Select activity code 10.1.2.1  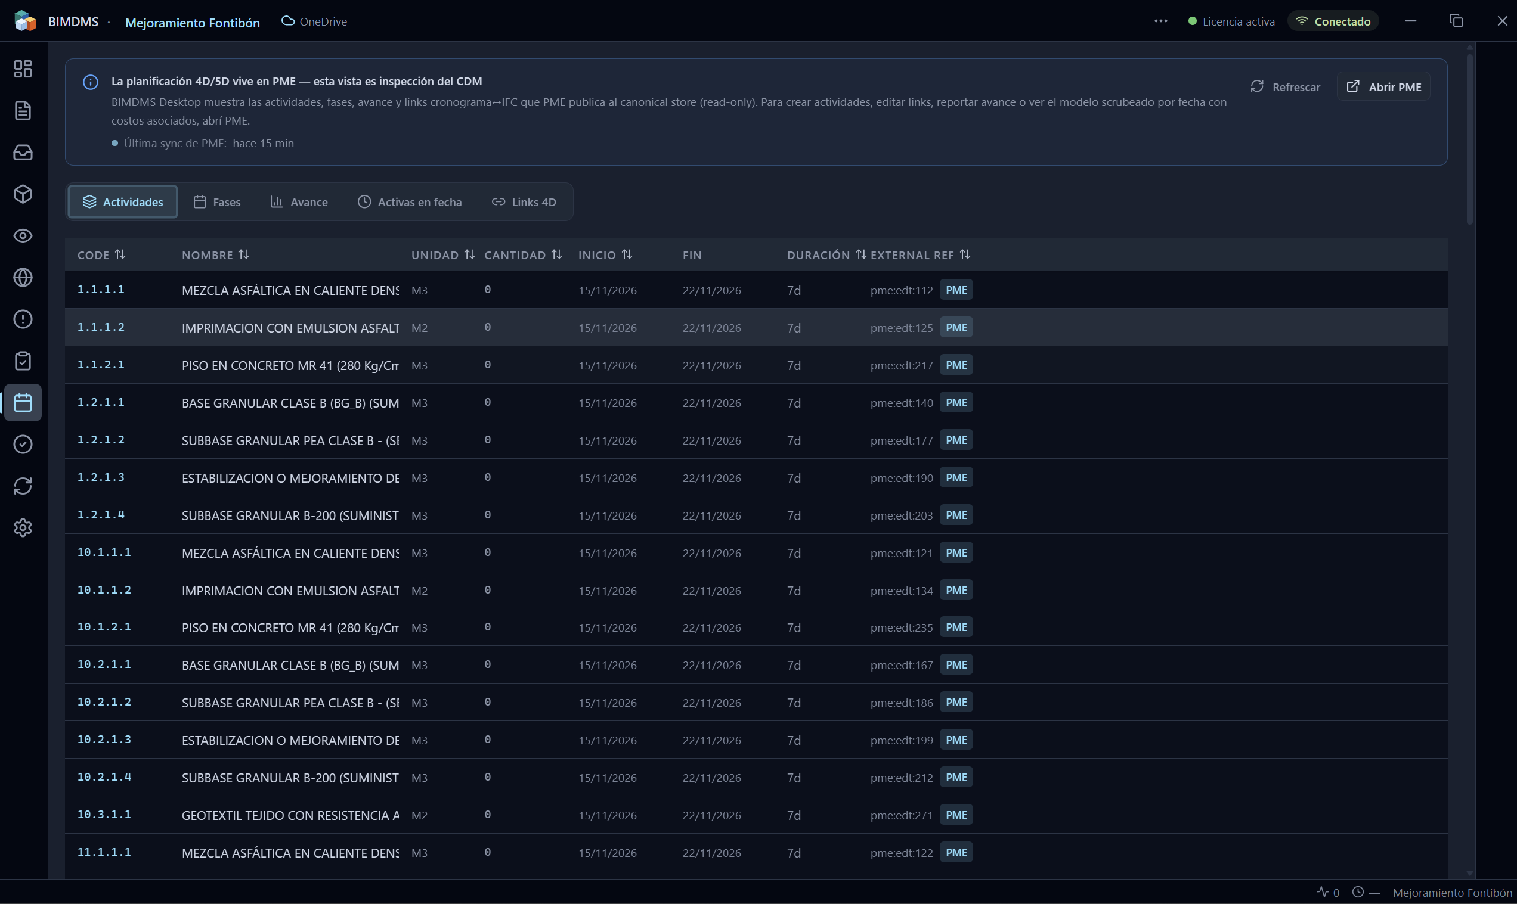(x=104, y=626)
